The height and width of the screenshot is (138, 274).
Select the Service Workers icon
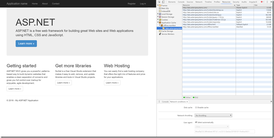[x=160, y=34]
